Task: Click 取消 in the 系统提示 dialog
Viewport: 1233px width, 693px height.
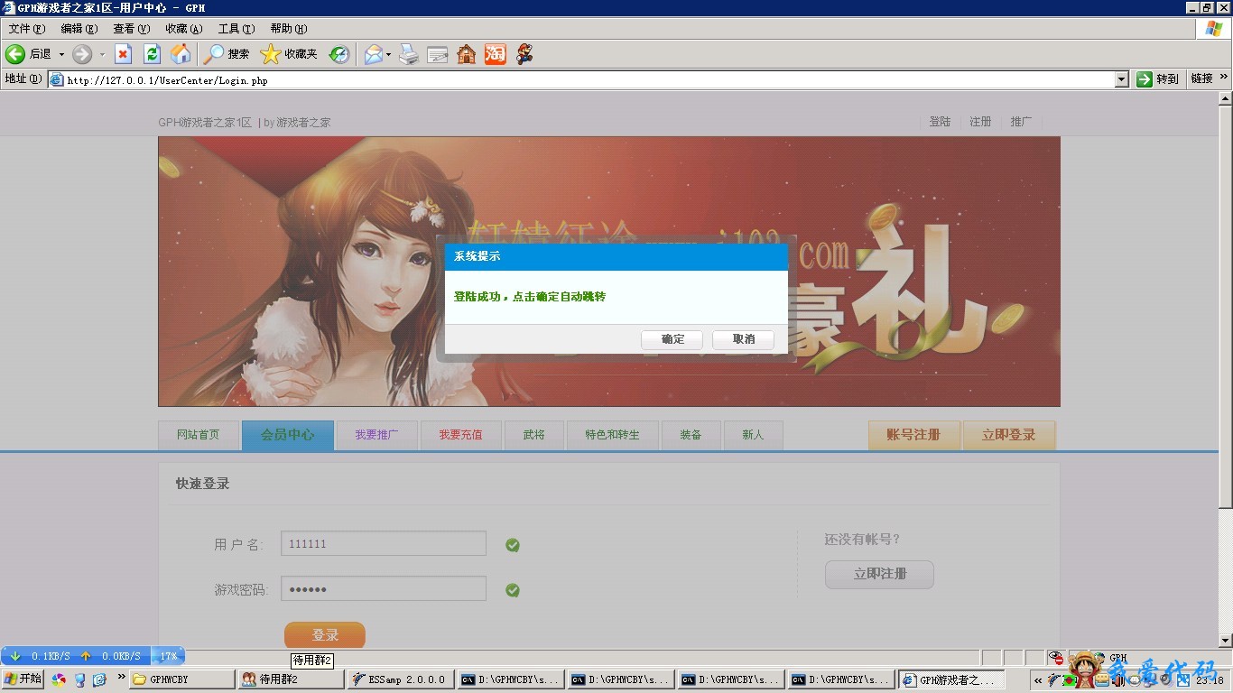Action: 744,339
